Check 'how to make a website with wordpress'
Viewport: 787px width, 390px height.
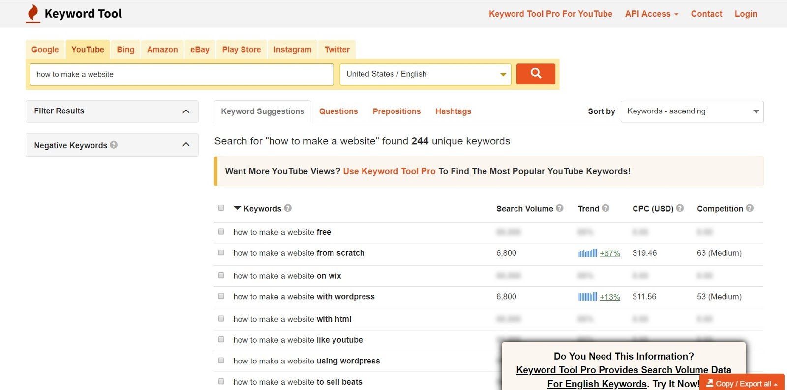[x=221, y=296]
